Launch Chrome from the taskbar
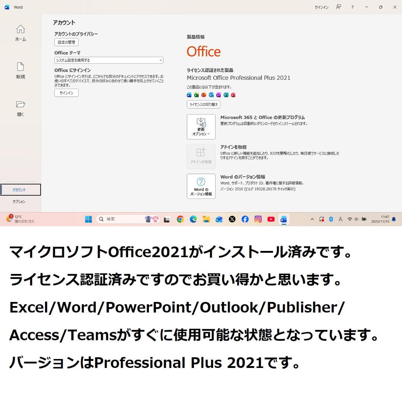 click(180, 220)
